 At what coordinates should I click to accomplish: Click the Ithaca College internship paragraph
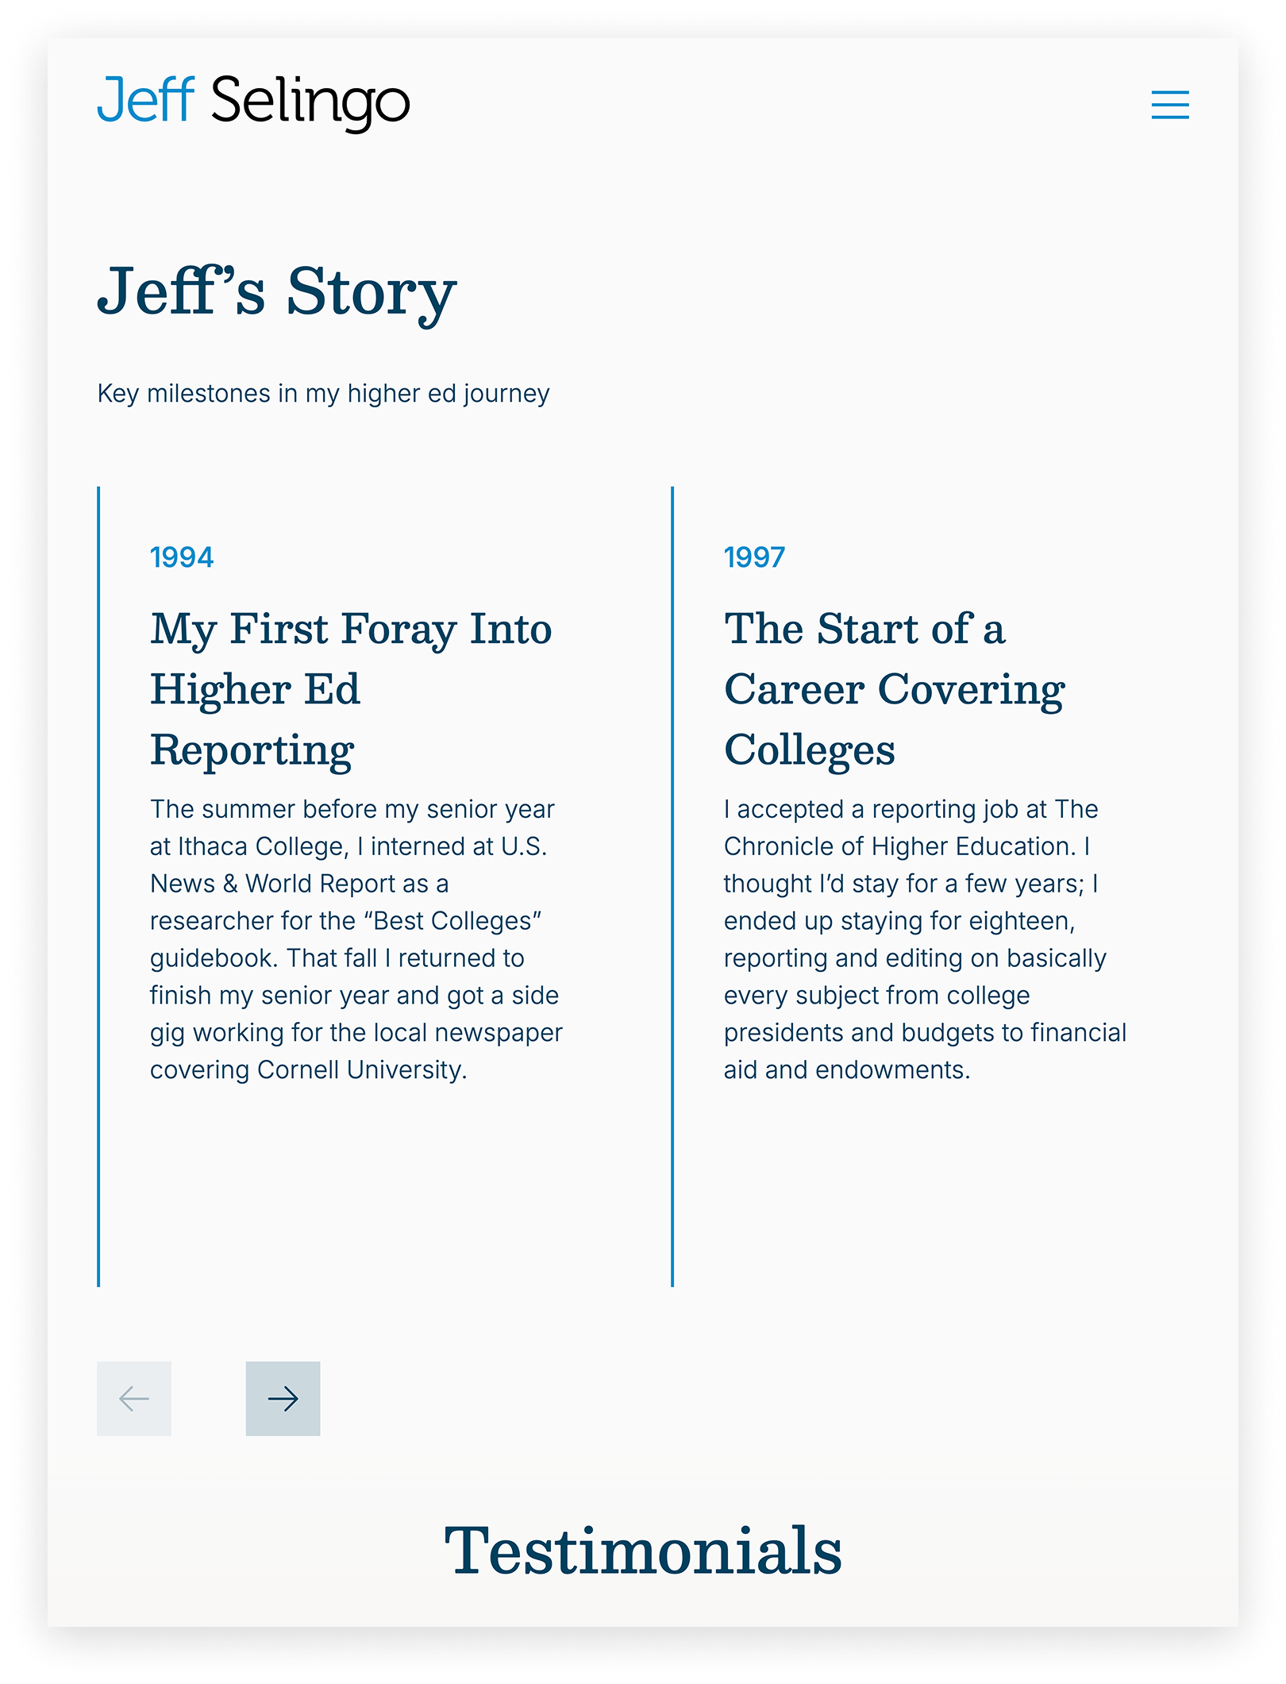(x=356, y=939)
